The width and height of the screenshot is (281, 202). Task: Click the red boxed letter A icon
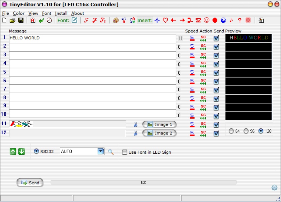tap(33, 20)
